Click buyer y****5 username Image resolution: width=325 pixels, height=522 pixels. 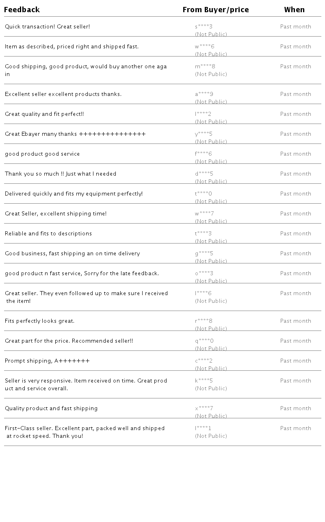tap(204, 134)
